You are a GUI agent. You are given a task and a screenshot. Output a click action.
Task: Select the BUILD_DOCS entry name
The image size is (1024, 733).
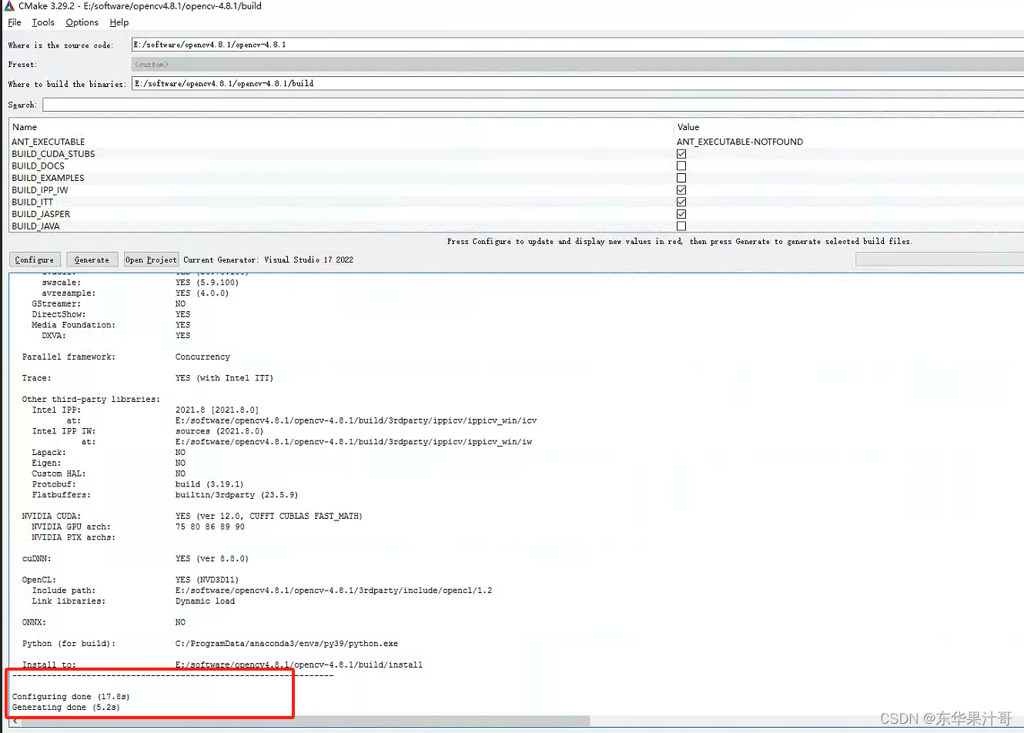pos(38,166)
